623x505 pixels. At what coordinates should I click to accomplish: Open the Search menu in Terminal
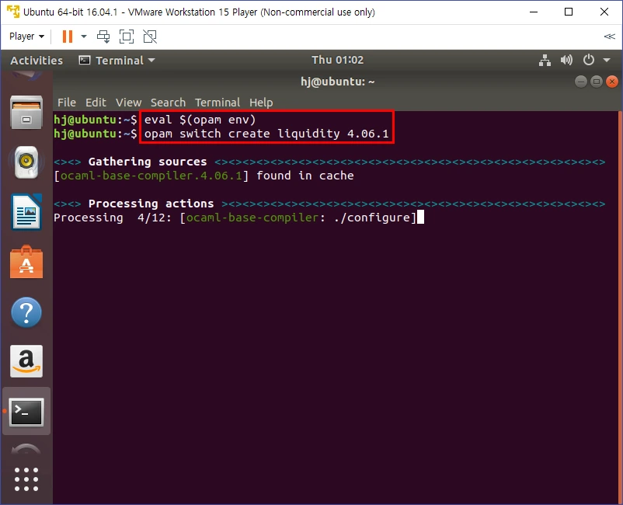pyautogui.click(x=168, y=103)
